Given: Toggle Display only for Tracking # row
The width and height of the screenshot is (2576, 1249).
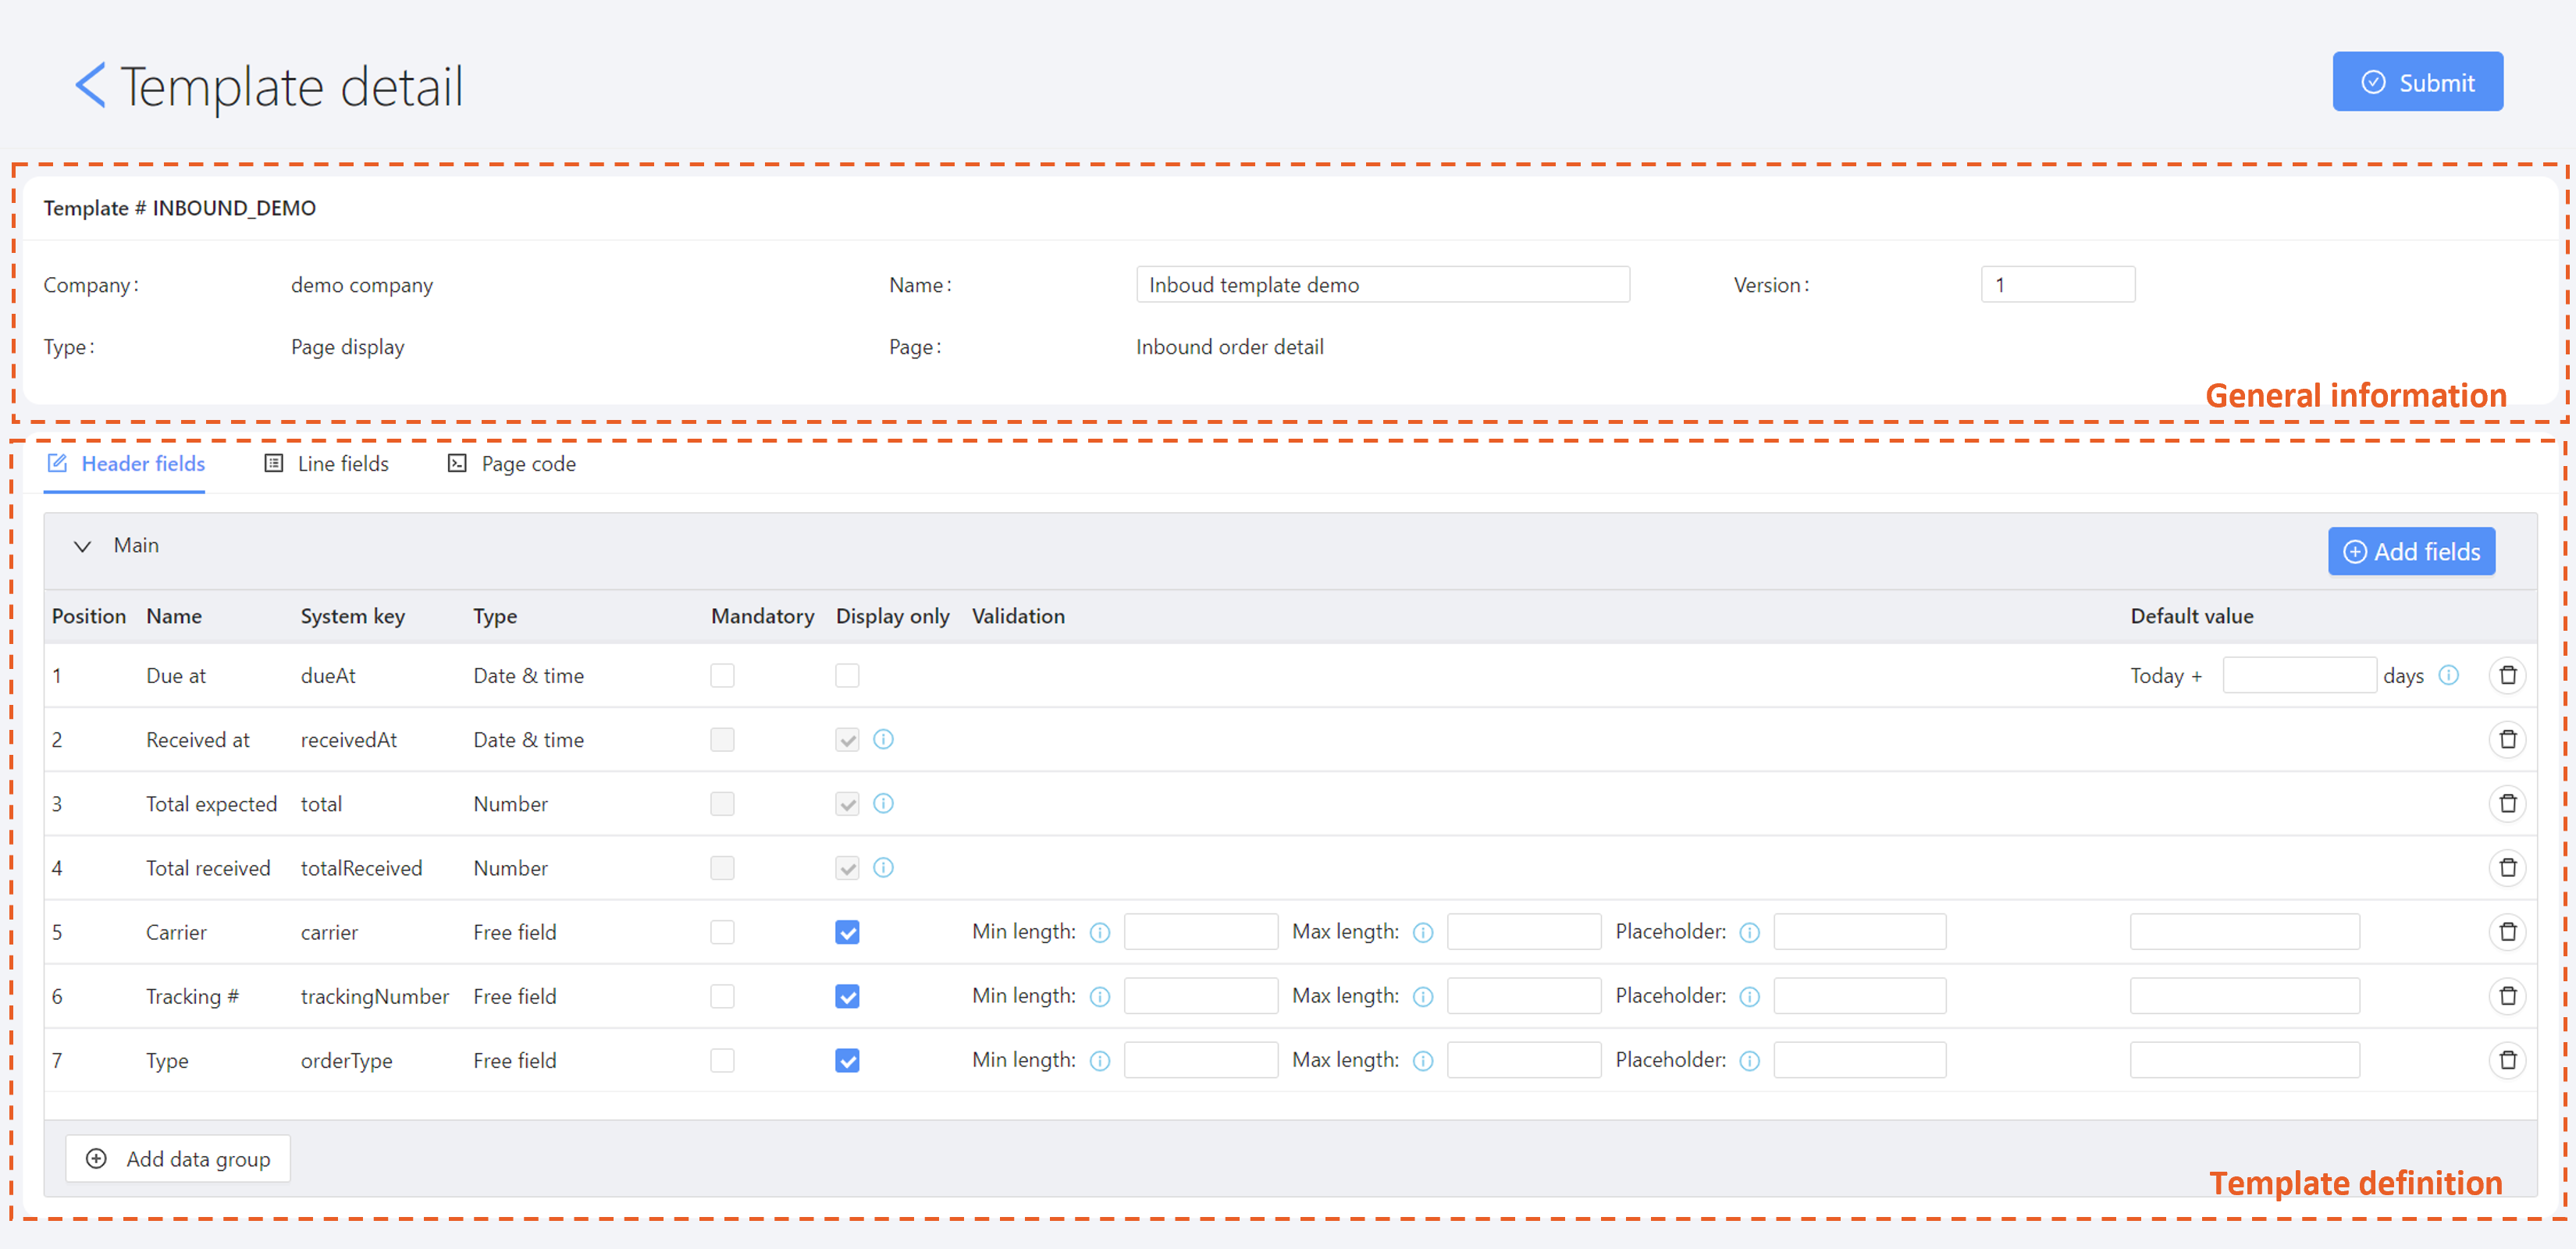Looking at the screenshot, I should (x=847, y=996).
